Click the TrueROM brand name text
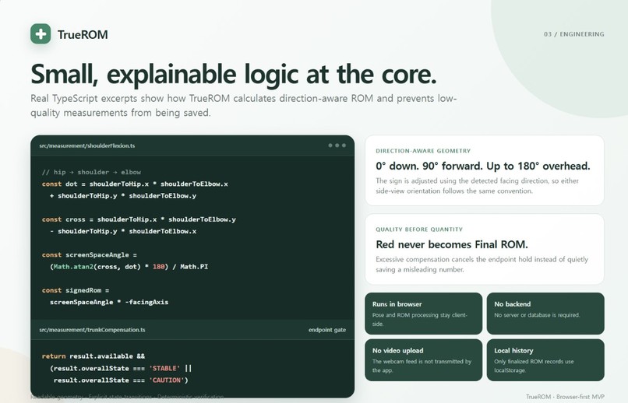Image resolution: width=628 pixels, height=403 pixels. [x=83, y=35]
